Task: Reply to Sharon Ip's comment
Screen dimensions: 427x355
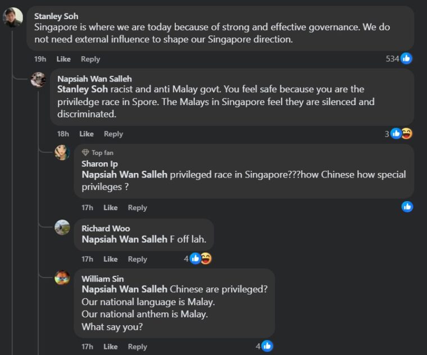Action: [x=137, y=207]
